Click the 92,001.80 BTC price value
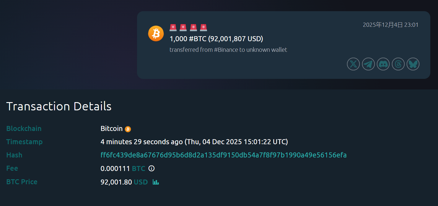 pyautogui.click(x=116, y=182)
